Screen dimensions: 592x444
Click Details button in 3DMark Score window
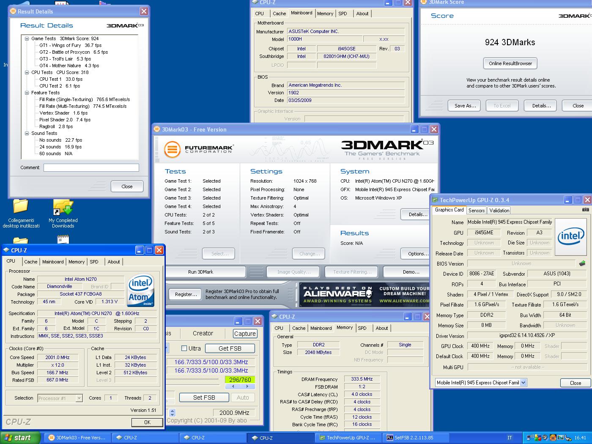(x=541, y=106)
